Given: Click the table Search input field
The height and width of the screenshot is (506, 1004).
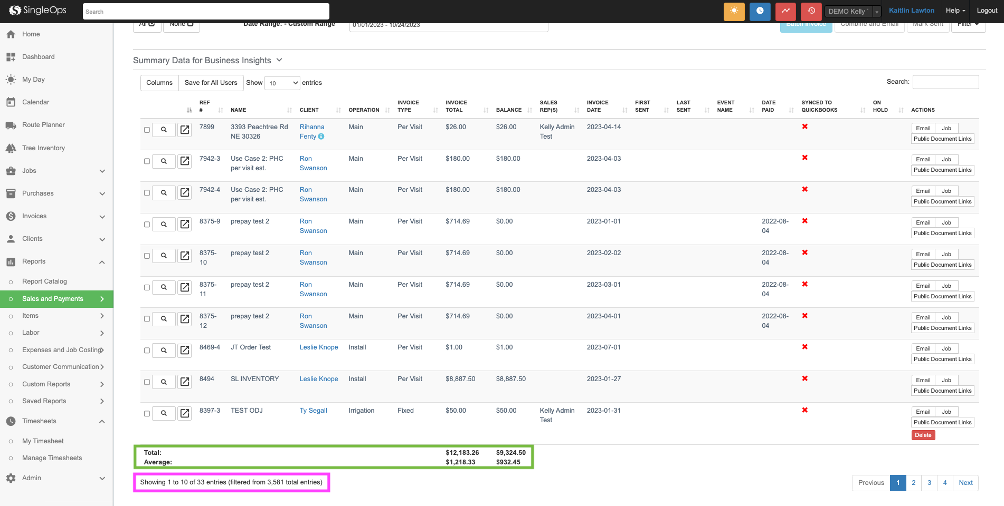Looking at the screenshot, I should point(945,82).
